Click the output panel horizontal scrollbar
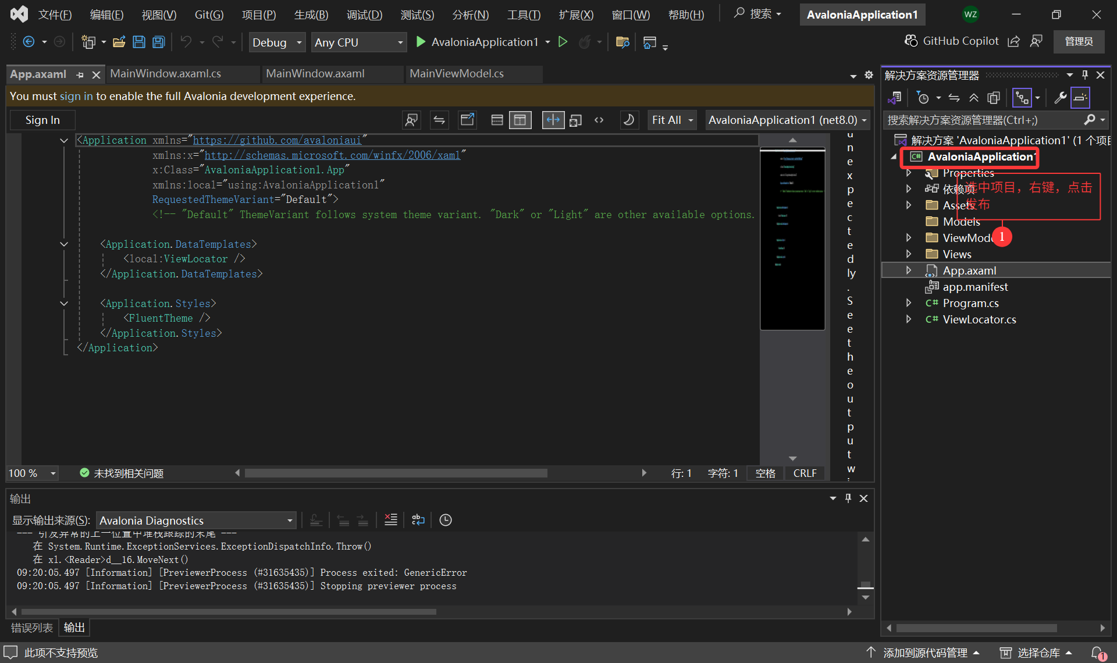Screen dimensions: 1117x663 [229, 612]
